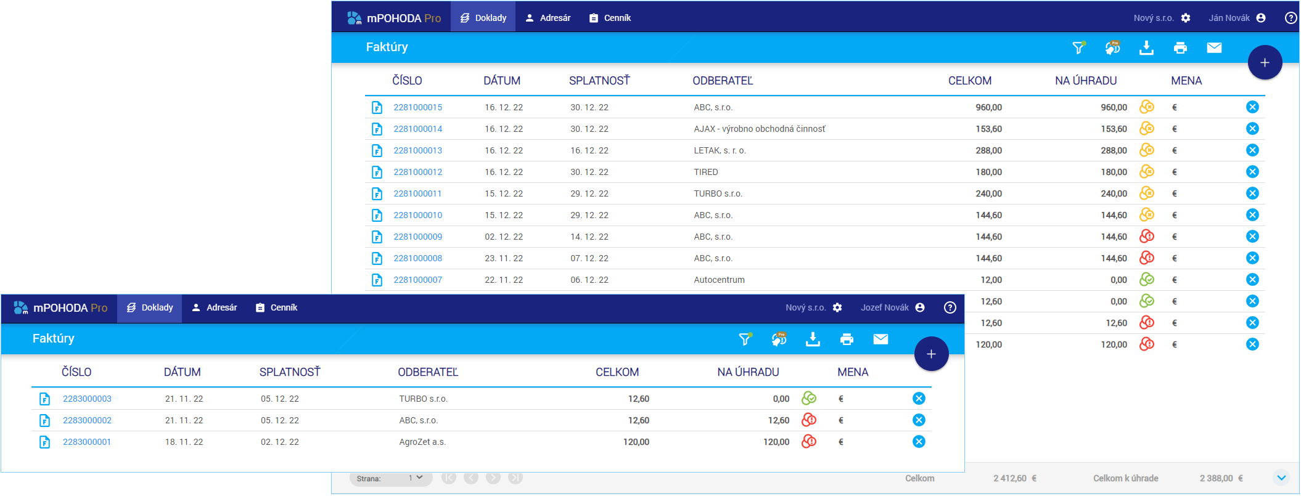Click Pro sync icon in back window toolbar
The image size is (1301, 496).
1112,47
